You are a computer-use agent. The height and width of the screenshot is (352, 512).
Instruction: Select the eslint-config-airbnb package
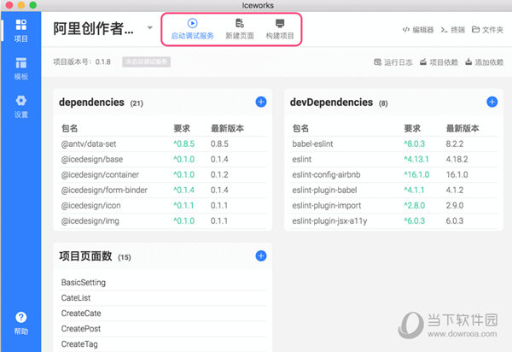(394, 174)
